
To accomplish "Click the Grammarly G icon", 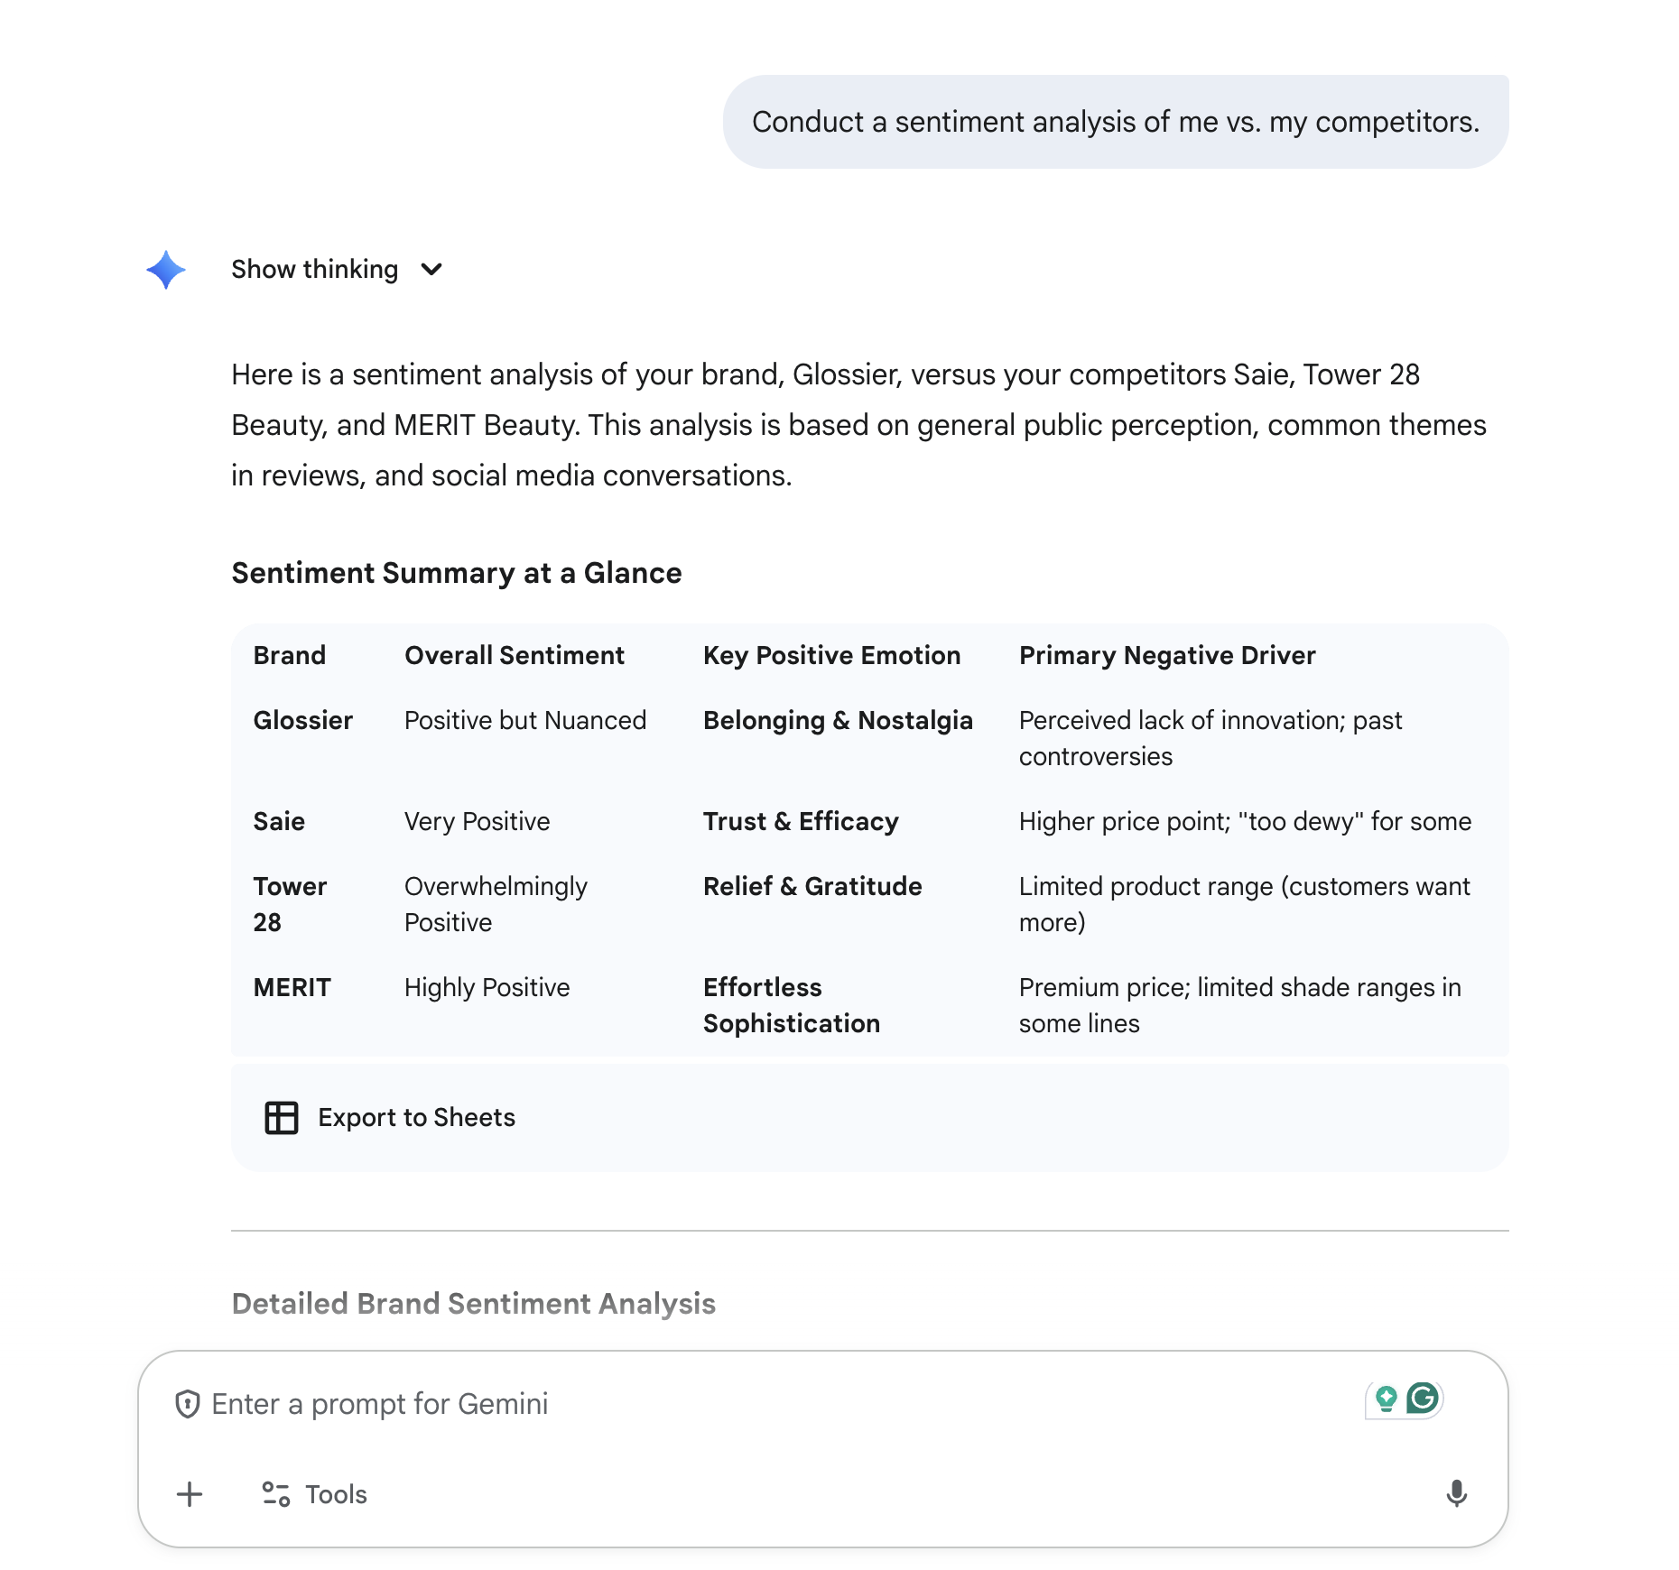I will (1423, 1399).
